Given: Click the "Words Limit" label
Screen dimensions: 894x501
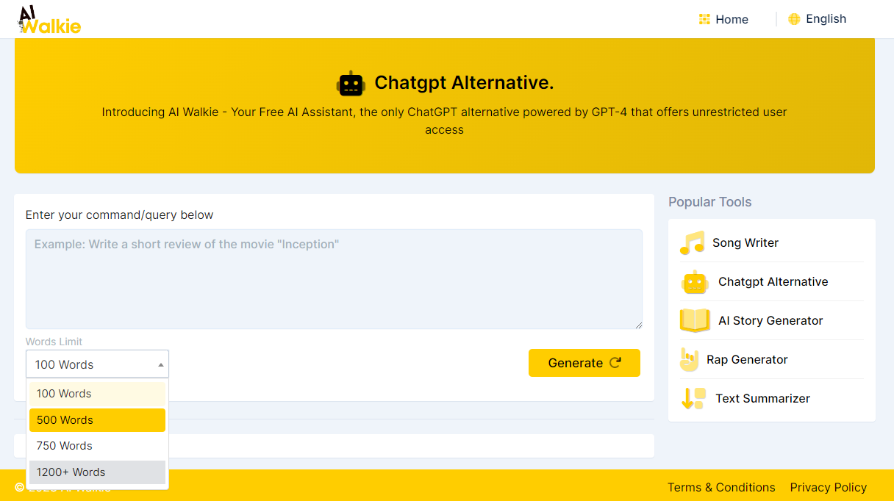Looking at the screenshot, I should point(54,342).
